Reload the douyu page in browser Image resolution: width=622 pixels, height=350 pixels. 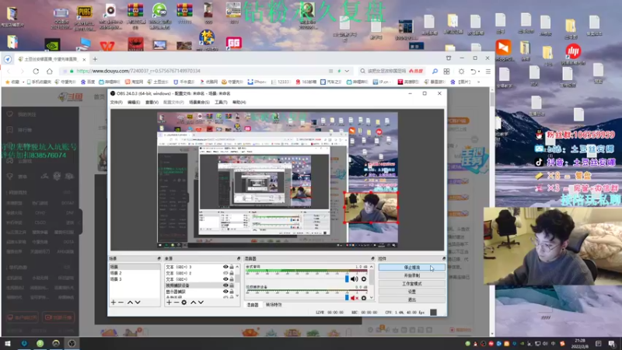point(36,71)
